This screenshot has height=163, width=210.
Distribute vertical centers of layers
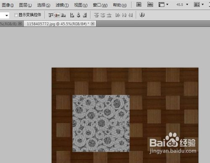(x=103, y=15)
